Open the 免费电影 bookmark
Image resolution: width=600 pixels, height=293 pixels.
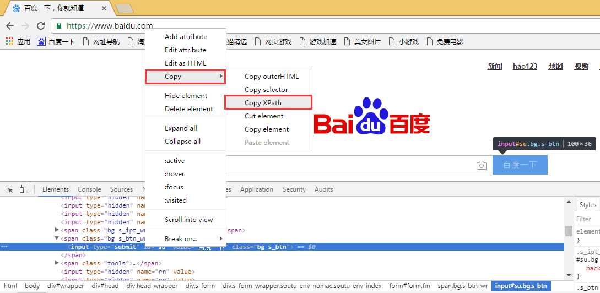click(445, 41)
